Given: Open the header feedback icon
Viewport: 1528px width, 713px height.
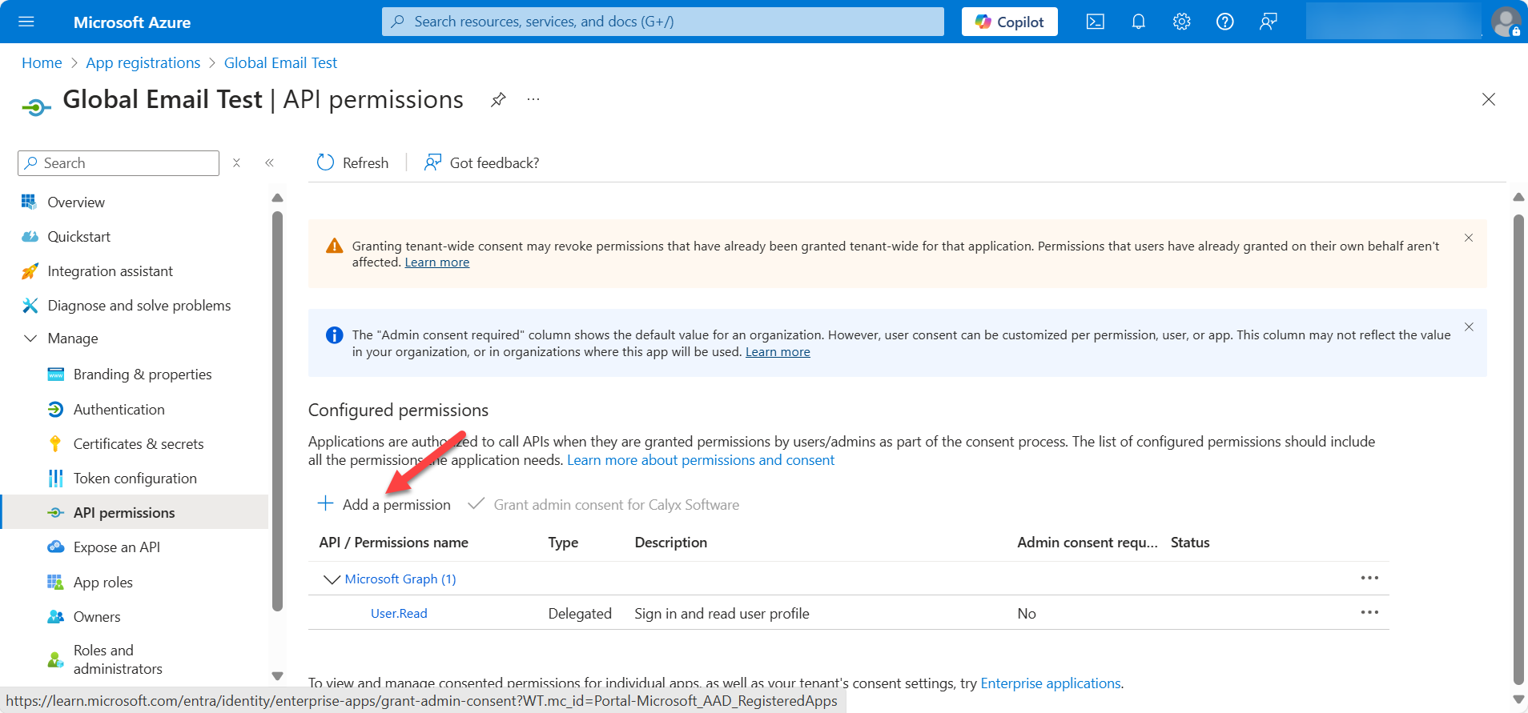Looking at the screenshot, I should (1268, 22).
